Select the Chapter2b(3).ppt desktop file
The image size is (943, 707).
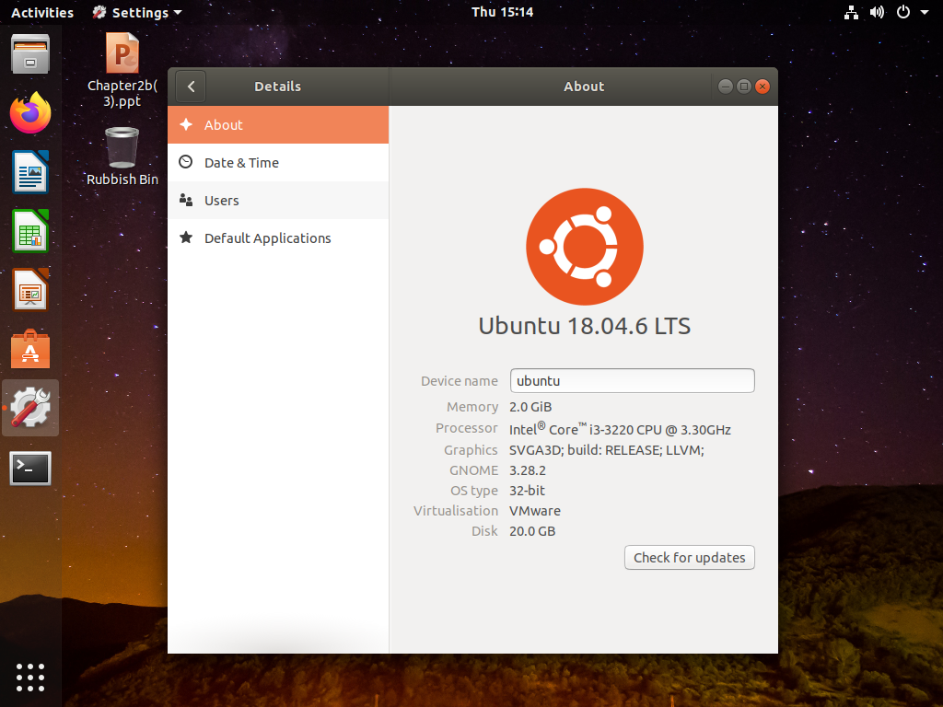pyautogui.click(x=122, y=70)
